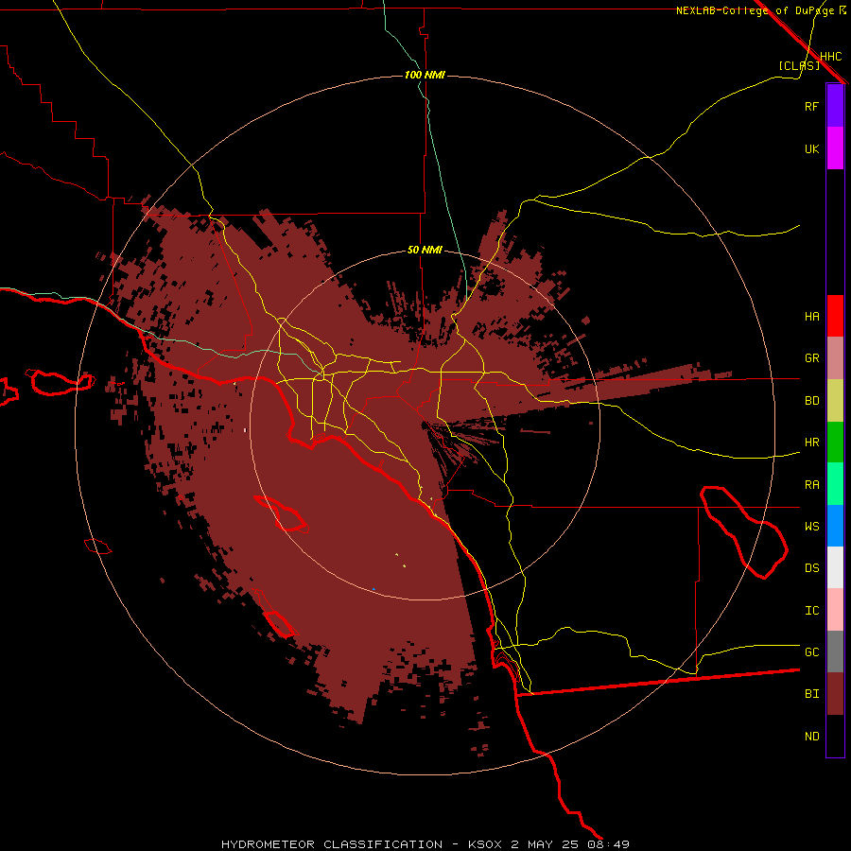This screenshot has width=851, height=851.
Task: Click the RF purple legend swatch
Action: click(835, 106)
